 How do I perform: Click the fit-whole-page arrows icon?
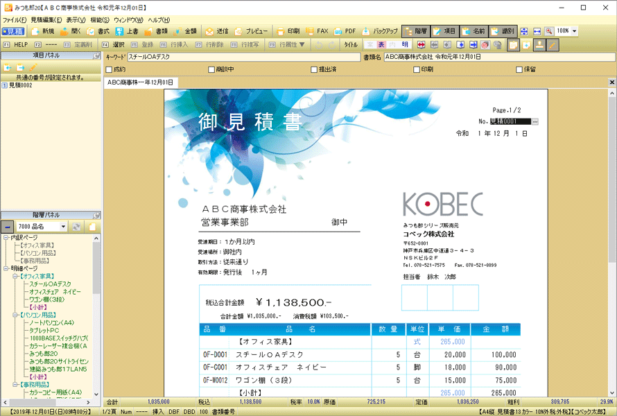[524, 31]
